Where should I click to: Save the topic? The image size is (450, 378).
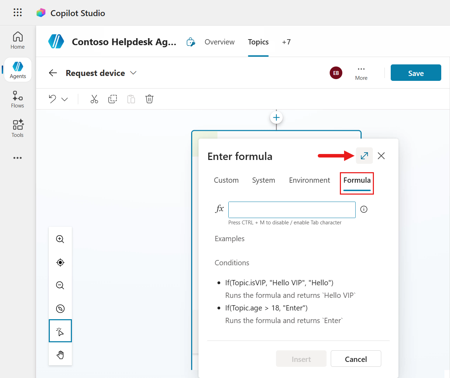(x=416, y=73)
